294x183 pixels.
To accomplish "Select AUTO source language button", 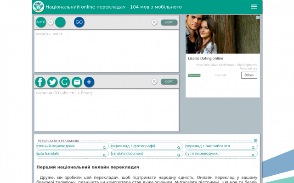I will 41,22.
